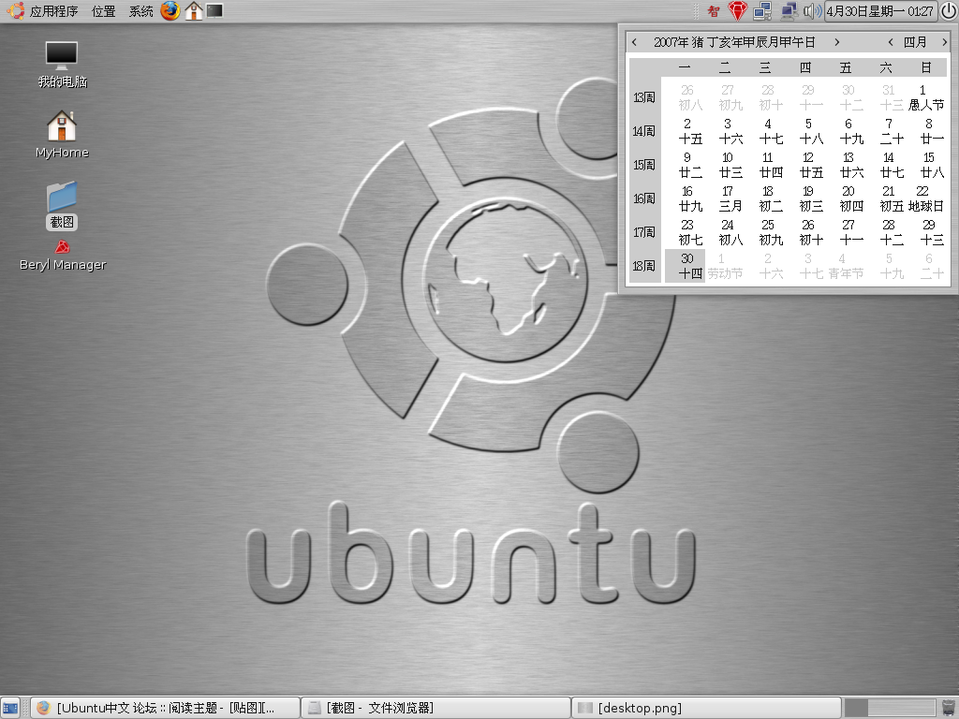Screen dimensions: 959x719
Task: Go to next year in calendar
Action: tap(836, 42)
